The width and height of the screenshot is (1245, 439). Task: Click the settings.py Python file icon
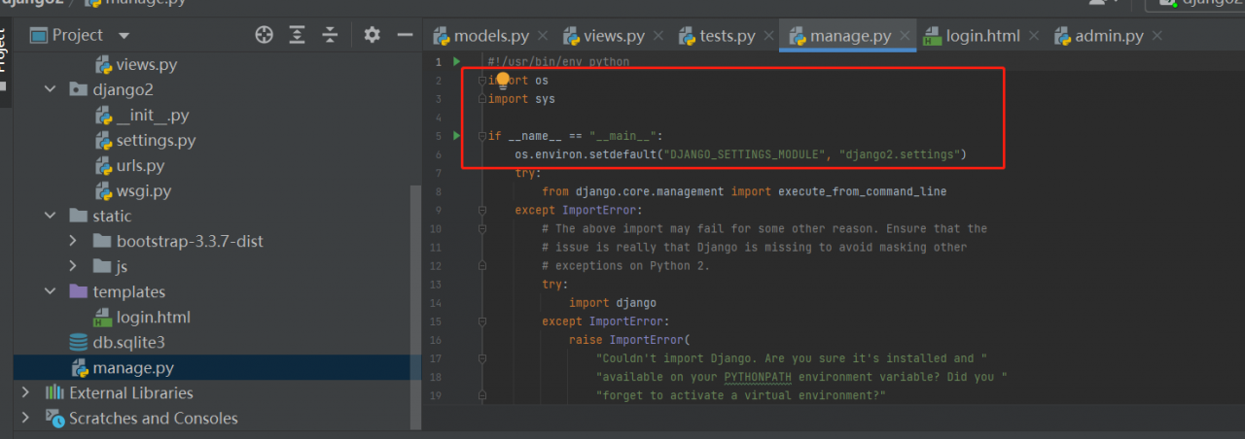pos(103,141)
